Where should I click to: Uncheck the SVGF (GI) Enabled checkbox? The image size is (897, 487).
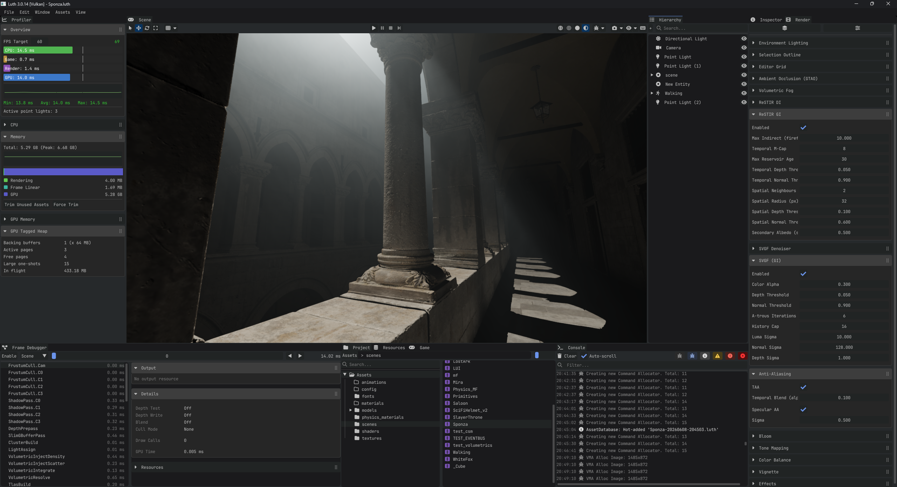803,274
